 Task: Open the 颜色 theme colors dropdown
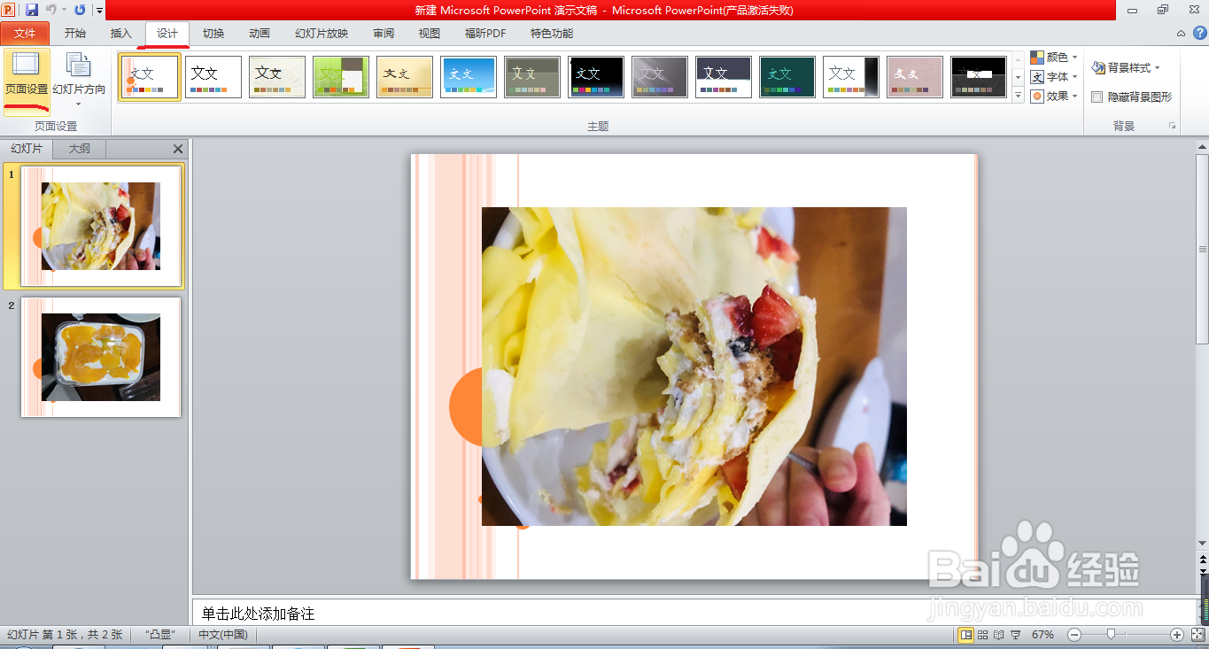click(1054, 58)
